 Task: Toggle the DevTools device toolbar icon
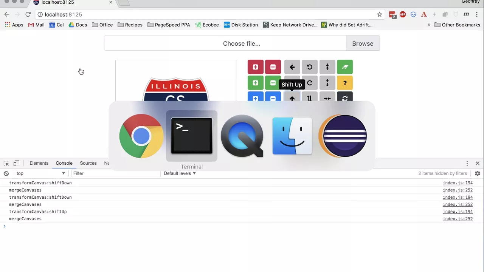pos(16,163)
